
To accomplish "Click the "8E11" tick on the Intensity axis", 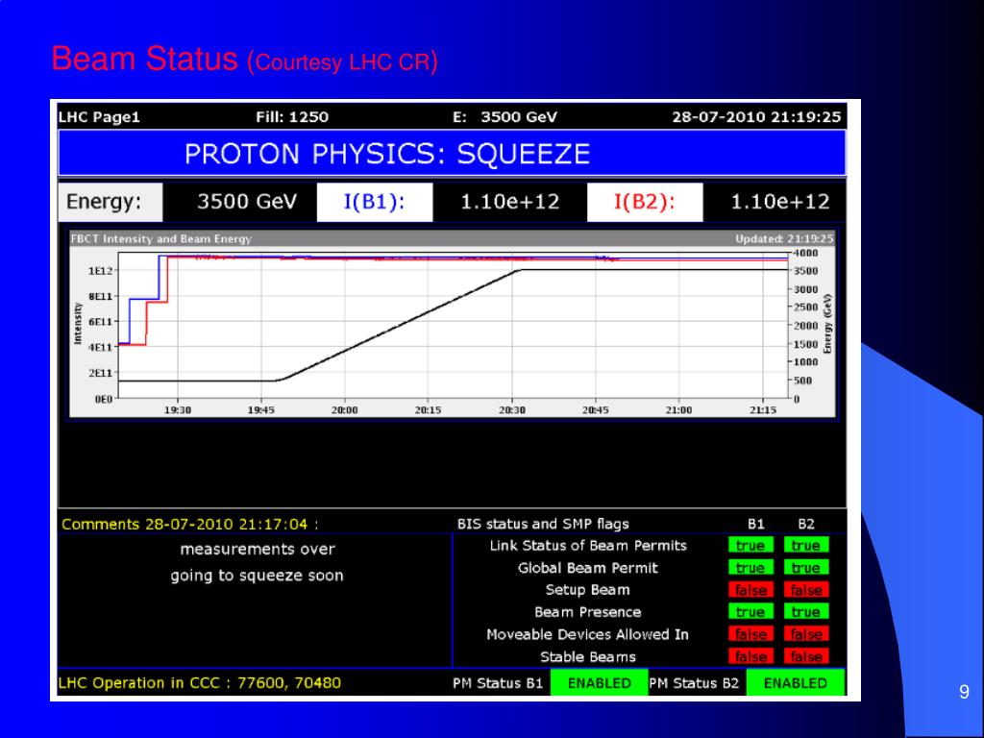I will 100,296.
